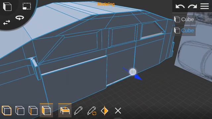Tap the white gizmo sphere handle
Image resolution: width=212 pixels, height=119 pixels.
tap(132, 72)
